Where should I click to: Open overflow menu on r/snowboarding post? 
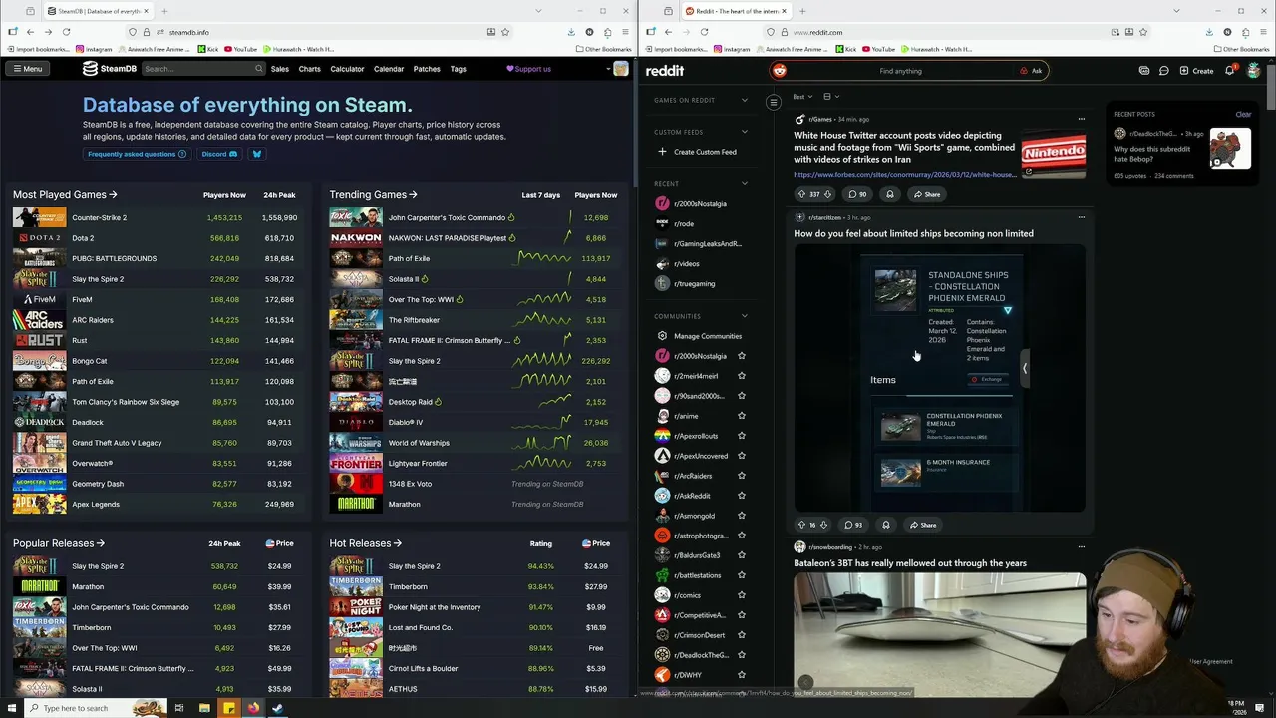(1081, 547)
